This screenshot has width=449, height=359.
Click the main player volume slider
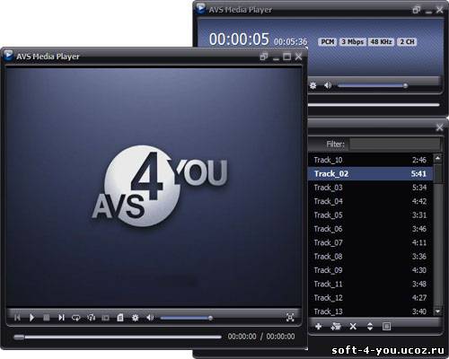click(187, 318)
